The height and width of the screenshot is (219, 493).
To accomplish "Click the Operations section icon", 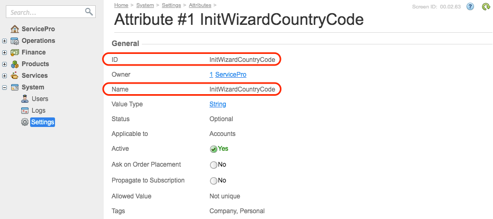I will coord(15,41).
